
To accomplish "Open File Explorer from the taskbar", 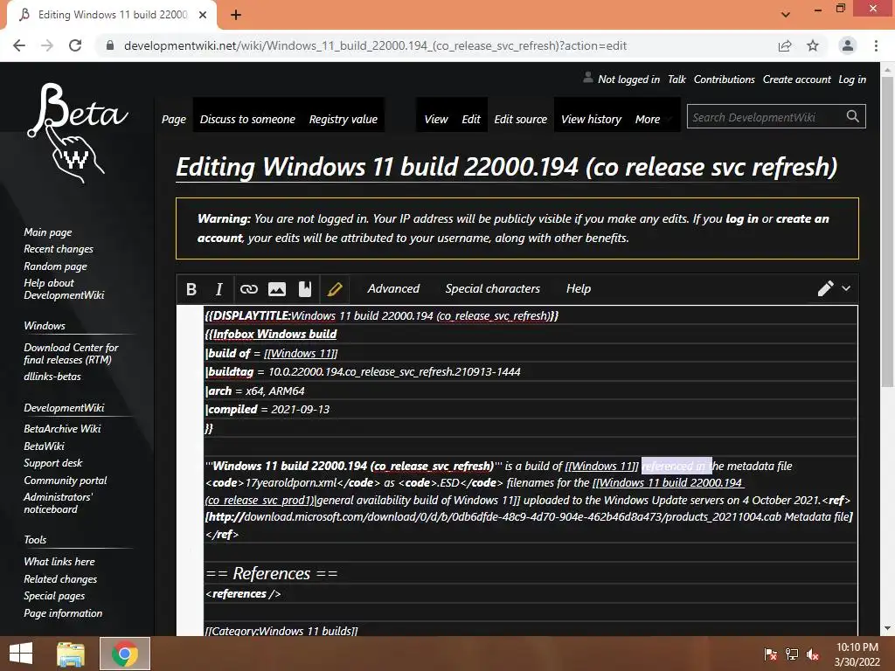I will tap(71, 654).
